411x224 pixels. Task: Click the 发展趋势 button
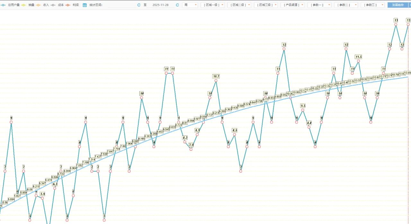click(398, 5)
